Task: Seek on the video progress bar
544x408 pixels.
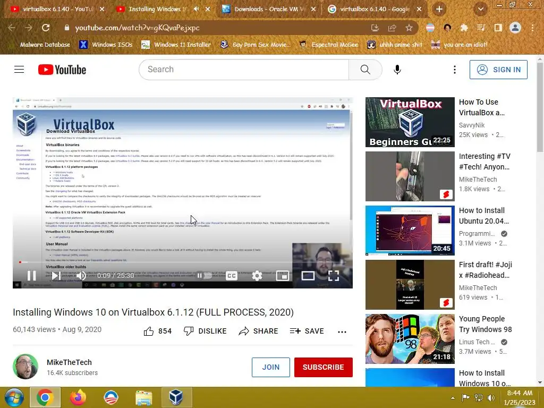Action: [x=183, y=262]
